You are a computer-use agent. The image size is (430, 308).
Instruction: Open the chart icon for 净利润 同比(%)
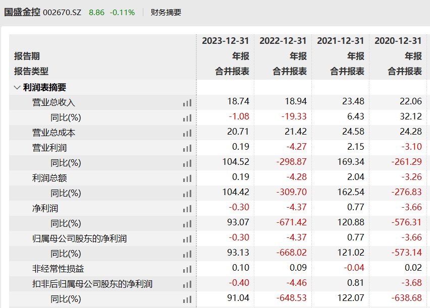click(187, 223)
